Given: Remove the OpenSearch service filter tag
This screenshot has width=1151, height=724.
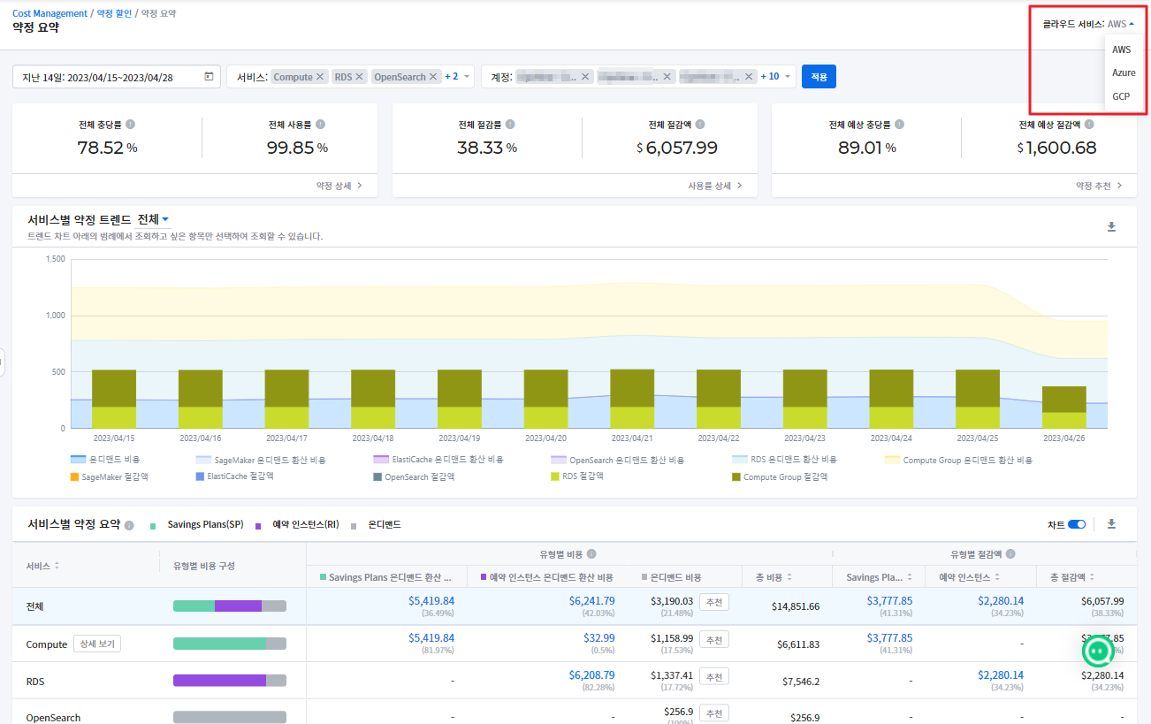Looking at the screenshot, I should [x=433, y=77].
